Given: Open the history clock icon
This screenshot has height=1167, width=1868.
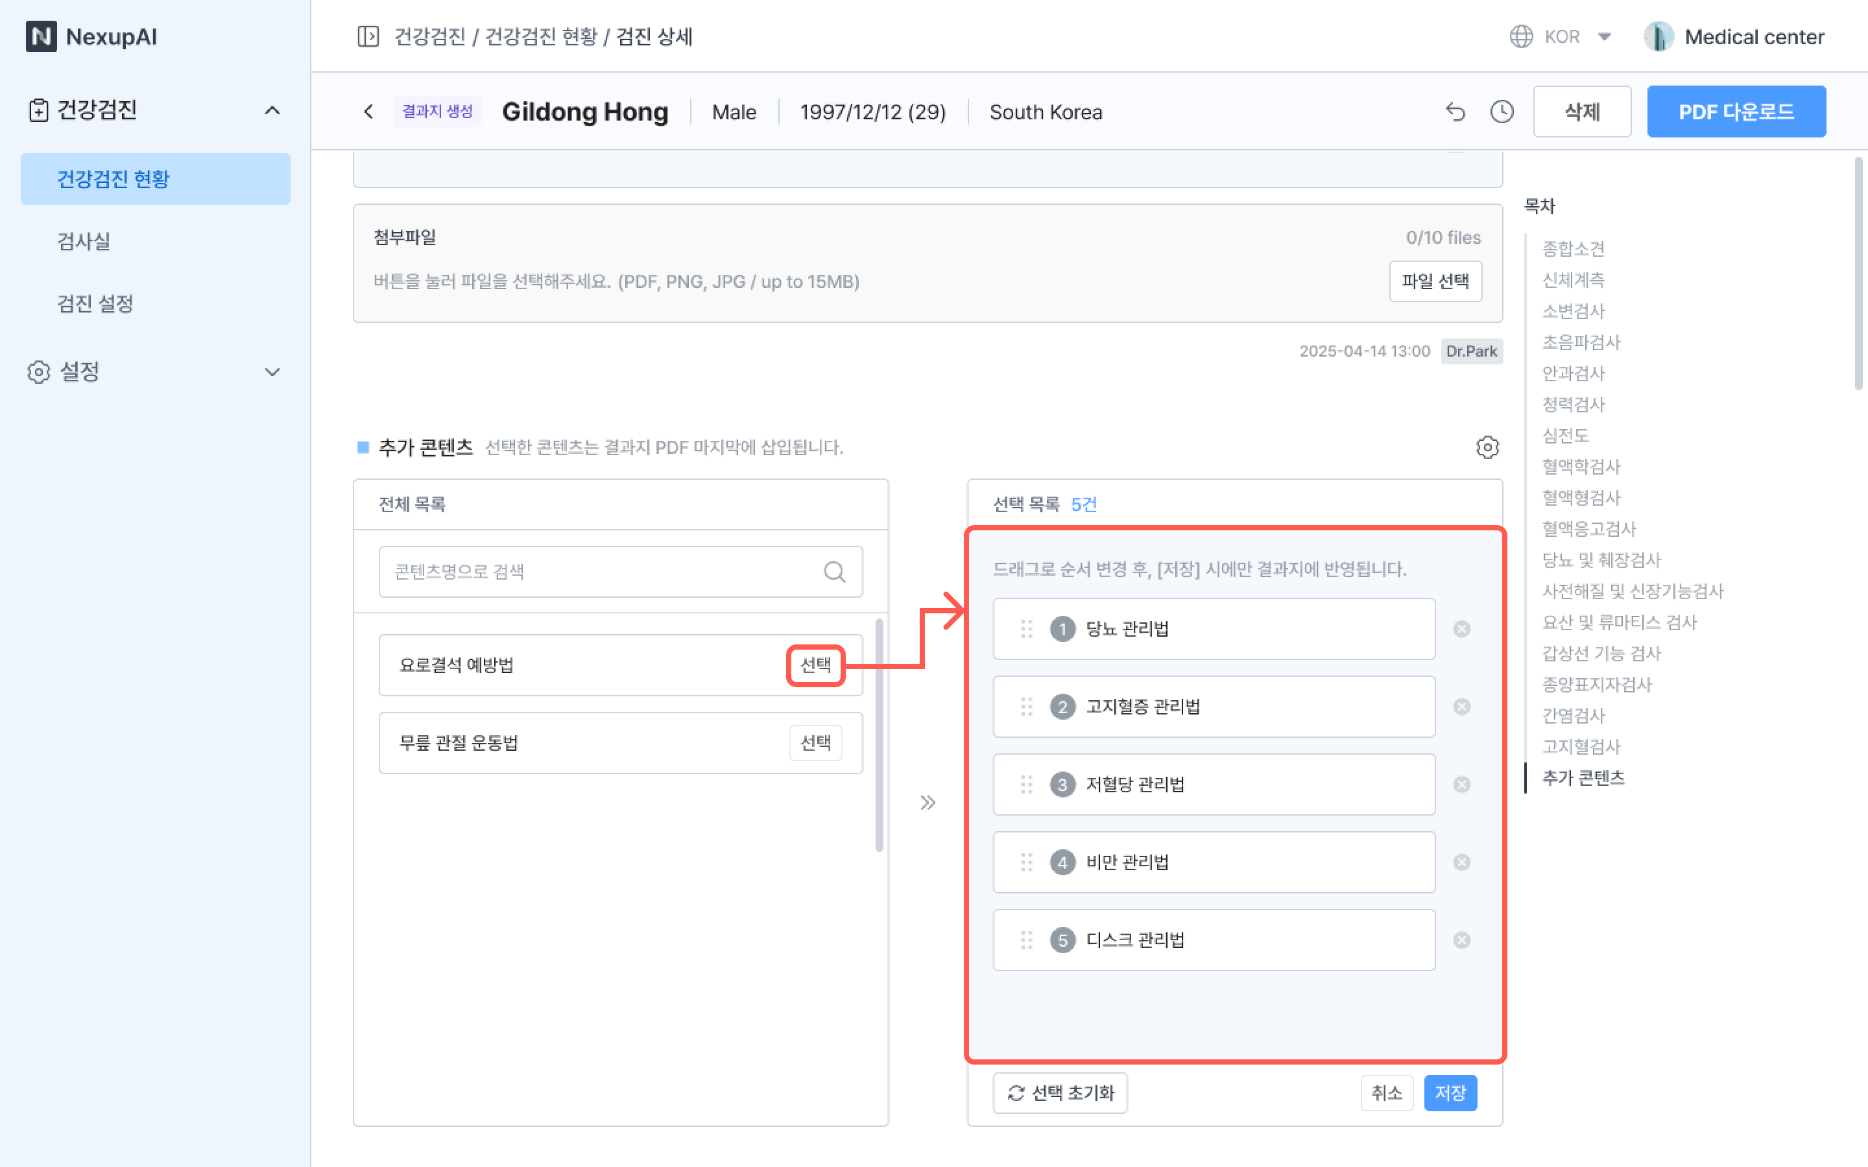Looking at the screenshot, I should pyautogui.click(x=1502, y=112).
